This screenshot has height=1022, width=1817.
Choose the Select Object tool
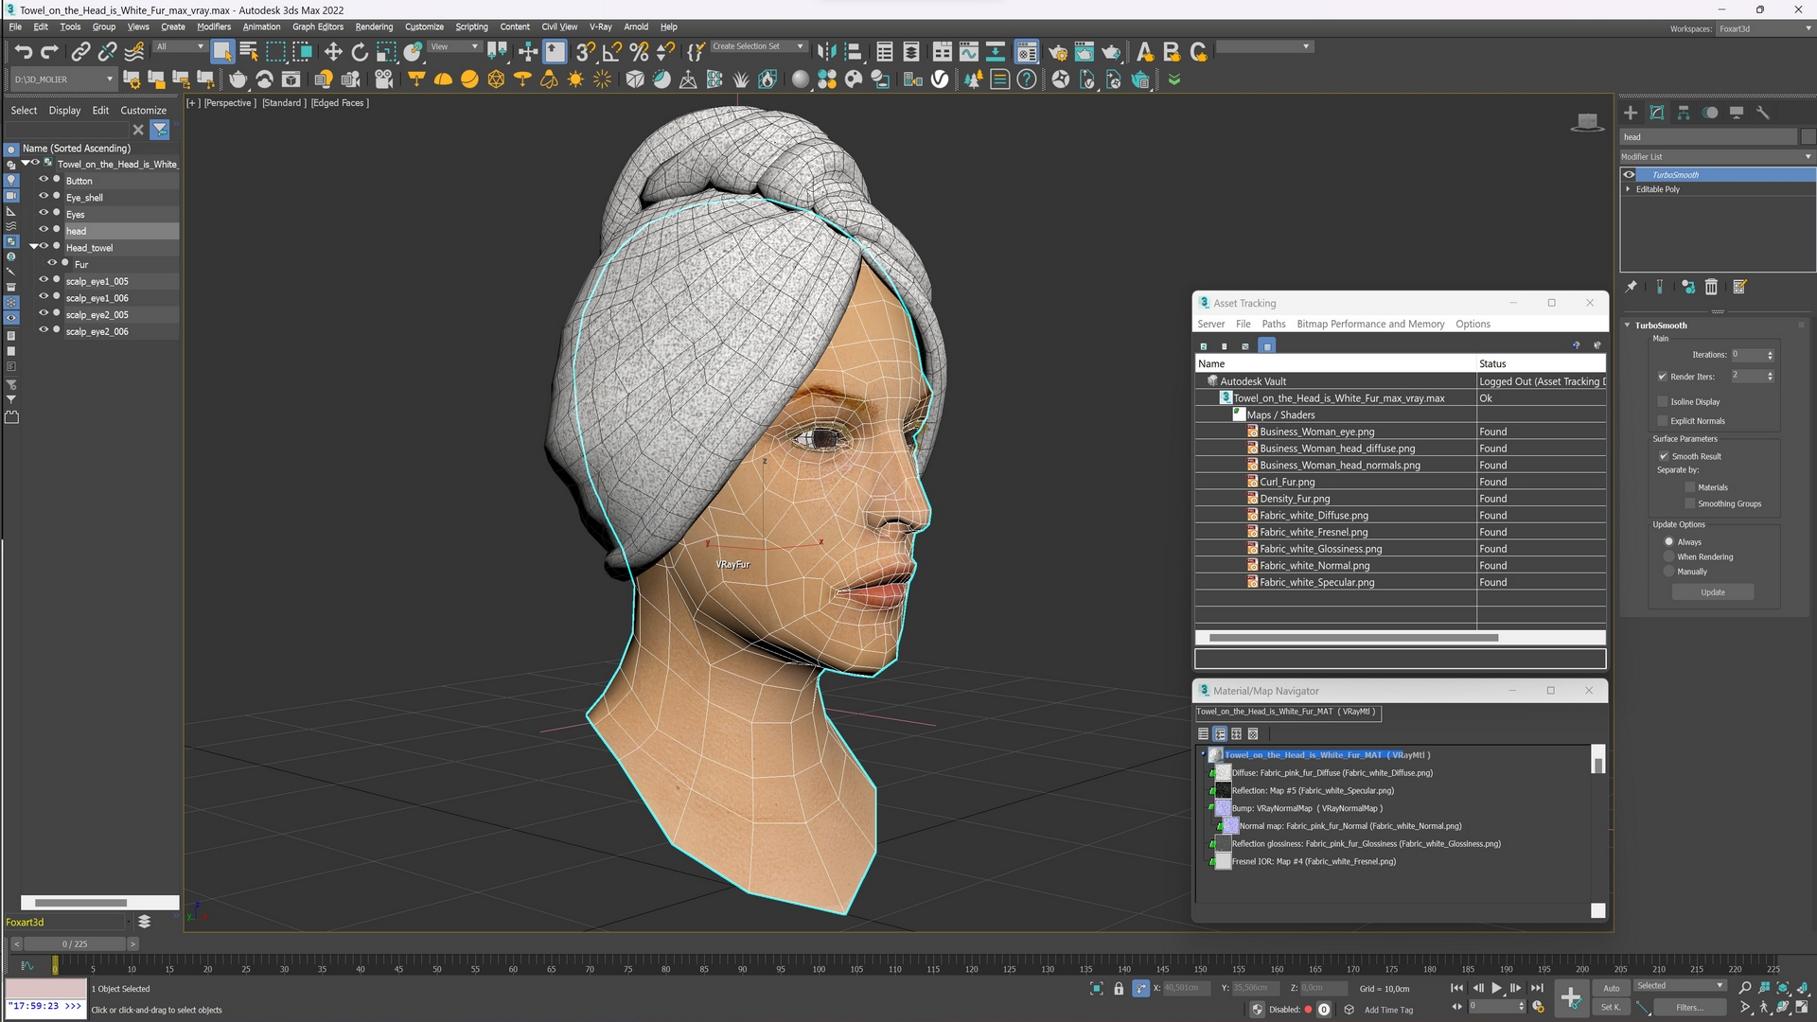pos(222,52)
